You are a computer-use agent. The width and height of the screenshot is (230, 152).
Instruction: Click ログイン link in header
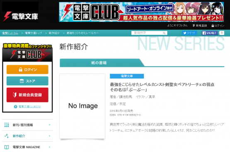[219, 26]
